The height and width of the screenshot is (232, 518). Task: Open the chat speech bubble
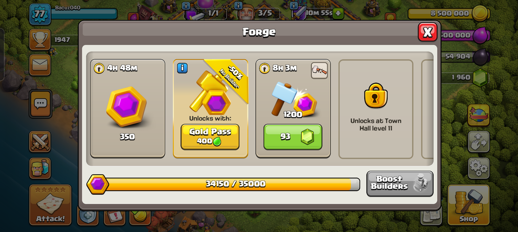[40, 104]
